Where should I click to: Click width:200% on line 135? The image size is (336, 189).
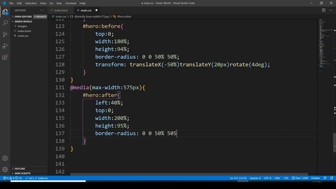pos(112,118)
